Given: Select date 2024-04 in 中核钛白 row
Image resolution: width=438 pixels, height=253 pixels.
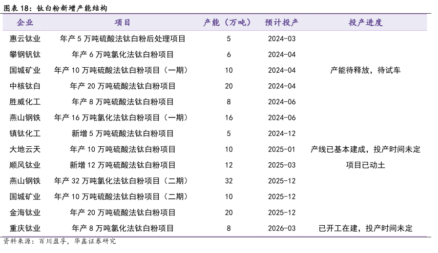Looking at the screenshot, I should click(x=282, y=86).
